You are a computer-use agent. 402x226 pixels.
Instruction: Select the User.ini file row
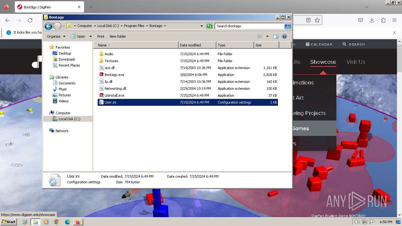(x=188, y=102)
